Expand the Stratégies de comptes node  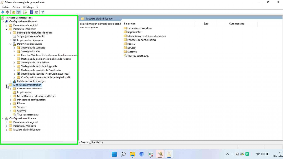[x=14, y=48]
